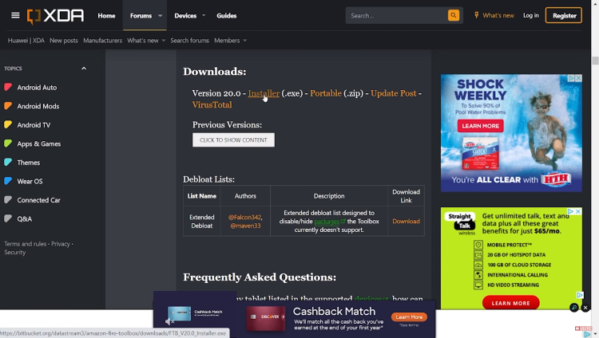This screenshot has width=599, height=338.
Task: Mute the Cashback Match video ad
Action: pos(169,321)
